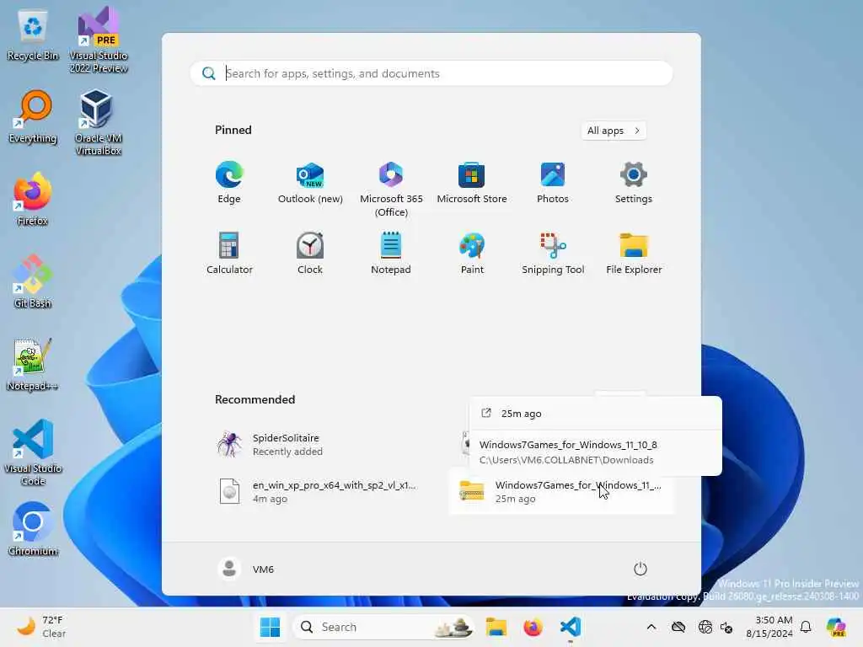Viewport: 863px width, 647px height.
Task: Click the Power button in Start menu
Action: tap(641, 569)
